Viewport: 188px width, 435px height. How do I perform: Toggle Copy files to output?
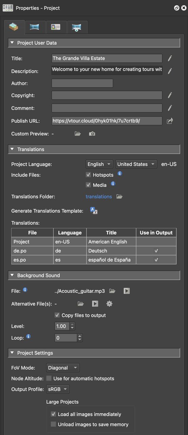(x=57, y=315)
